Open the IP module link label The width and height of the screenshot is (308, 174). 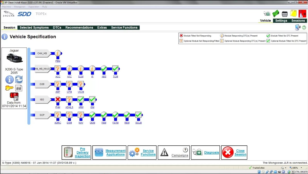(x=92, y=77)
